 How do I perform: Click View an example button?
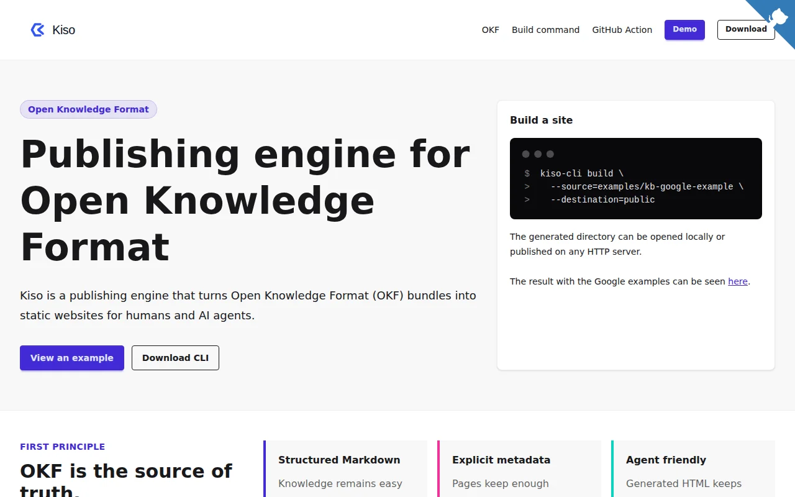[72, 358]
